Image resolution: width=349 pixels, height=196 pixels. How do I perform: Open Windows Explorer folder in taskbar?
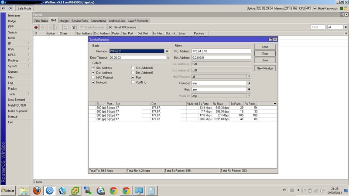click(24, 190)
